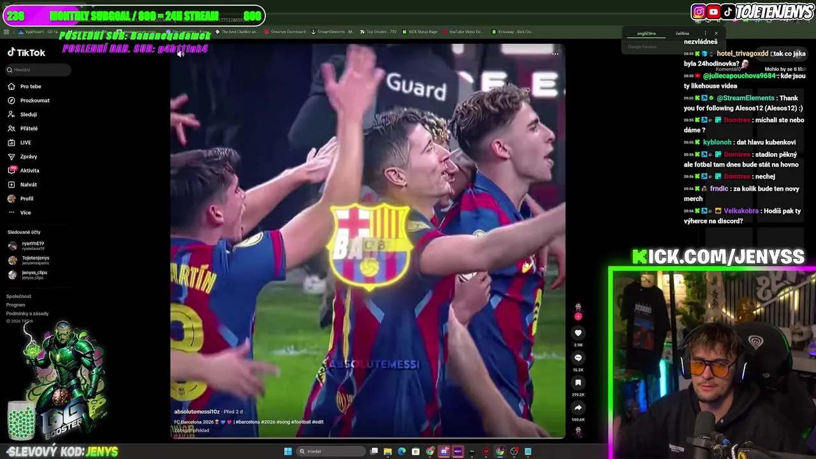Click the compass icon beside Prozkoumat

[11, 100]
